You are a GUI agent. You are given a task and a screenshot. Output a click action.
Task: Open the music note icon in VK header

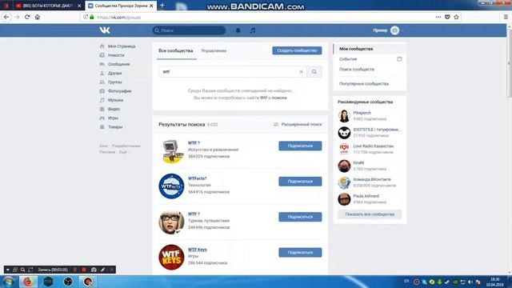(253, 30)
